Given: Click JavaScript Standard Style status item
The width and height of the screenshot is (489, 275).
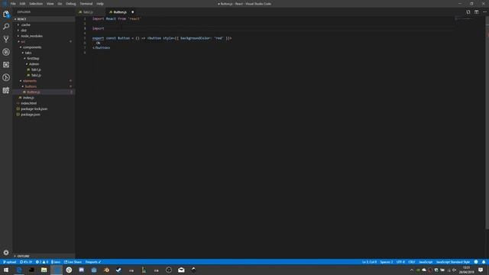Looking at the screenshot, I should point(453,262).
